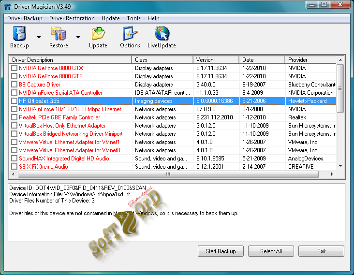
Task: Sort by the Version column header
Action: click(216, 60)
